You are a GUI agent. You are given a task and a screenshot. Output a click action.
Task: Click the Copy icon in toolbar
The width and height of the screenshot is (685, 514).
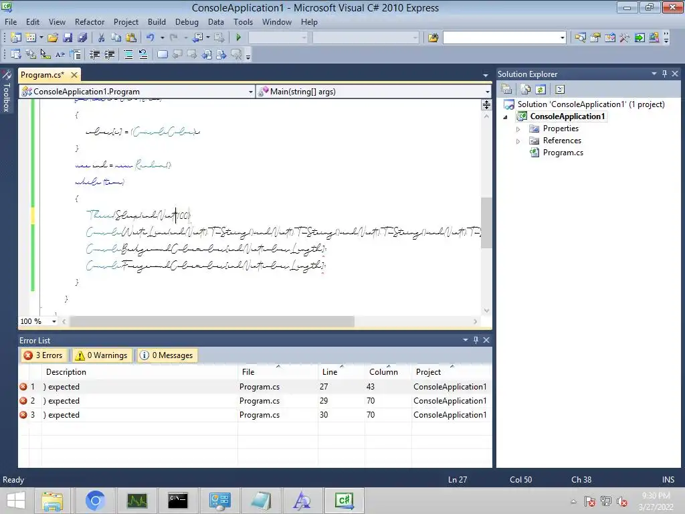pos(116,37)
